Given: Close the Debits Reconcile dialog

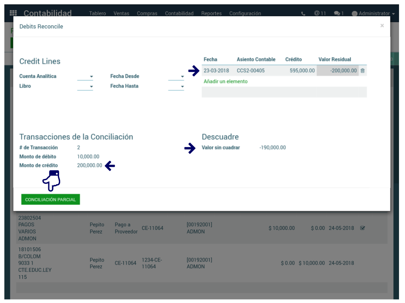Looking at the screenshot, I should point(382,26).
